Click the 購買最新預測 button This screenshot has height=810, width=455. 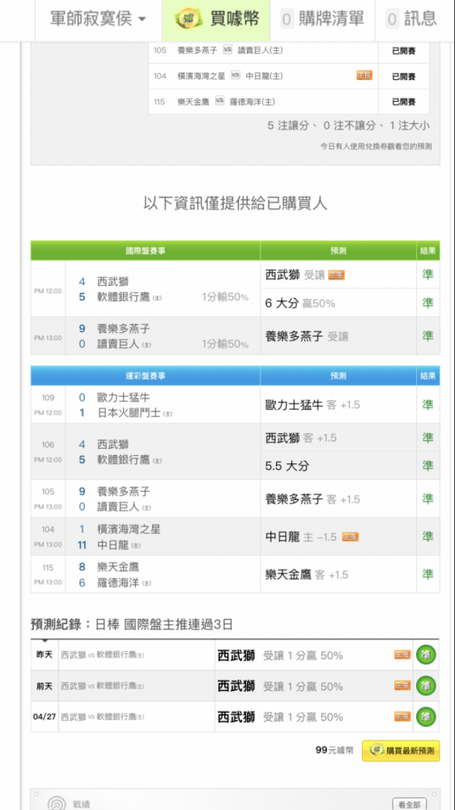pos(401,751)
